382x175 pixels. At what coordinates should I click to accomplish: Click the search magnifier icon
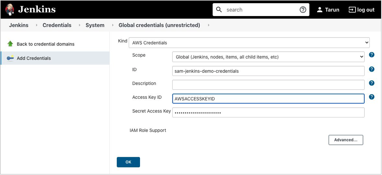(x=219, y=9)
